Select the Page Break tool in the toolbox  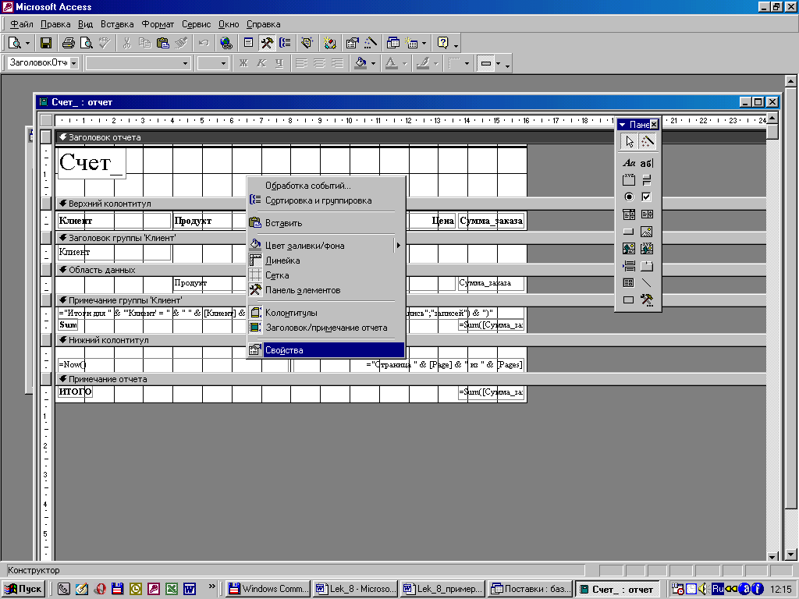click(629, 266)
